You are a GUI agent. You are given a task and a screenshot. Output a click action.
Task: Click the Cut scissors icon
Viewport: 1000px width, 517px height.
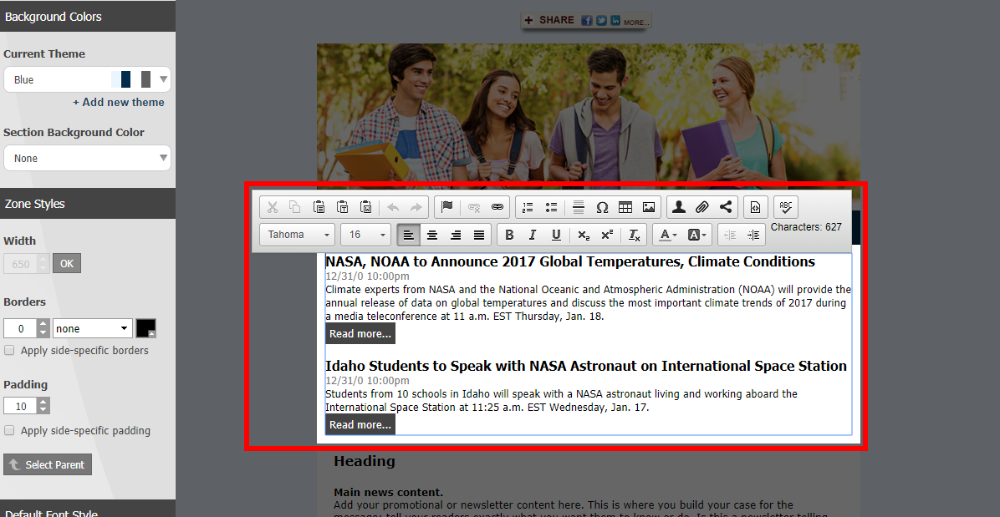[x=273, y=207]
